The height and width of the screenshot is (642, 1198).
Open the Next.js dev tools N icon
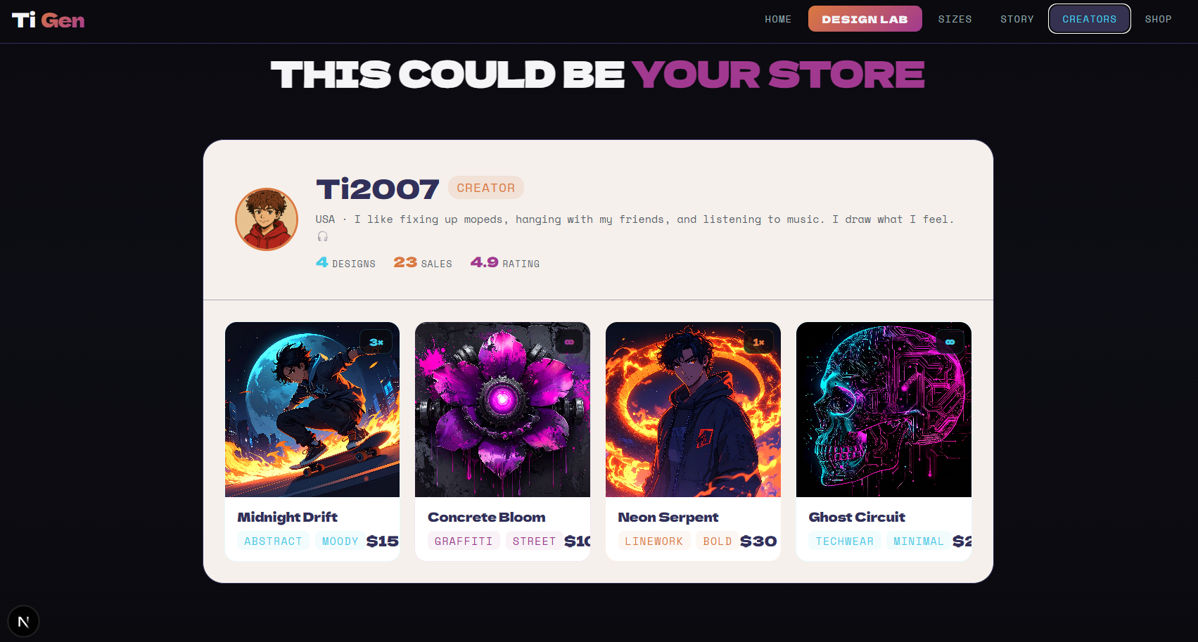click(x=23, y=622)
